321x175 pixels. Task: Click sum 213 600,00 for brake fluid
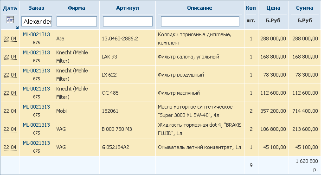coord(305,129)
